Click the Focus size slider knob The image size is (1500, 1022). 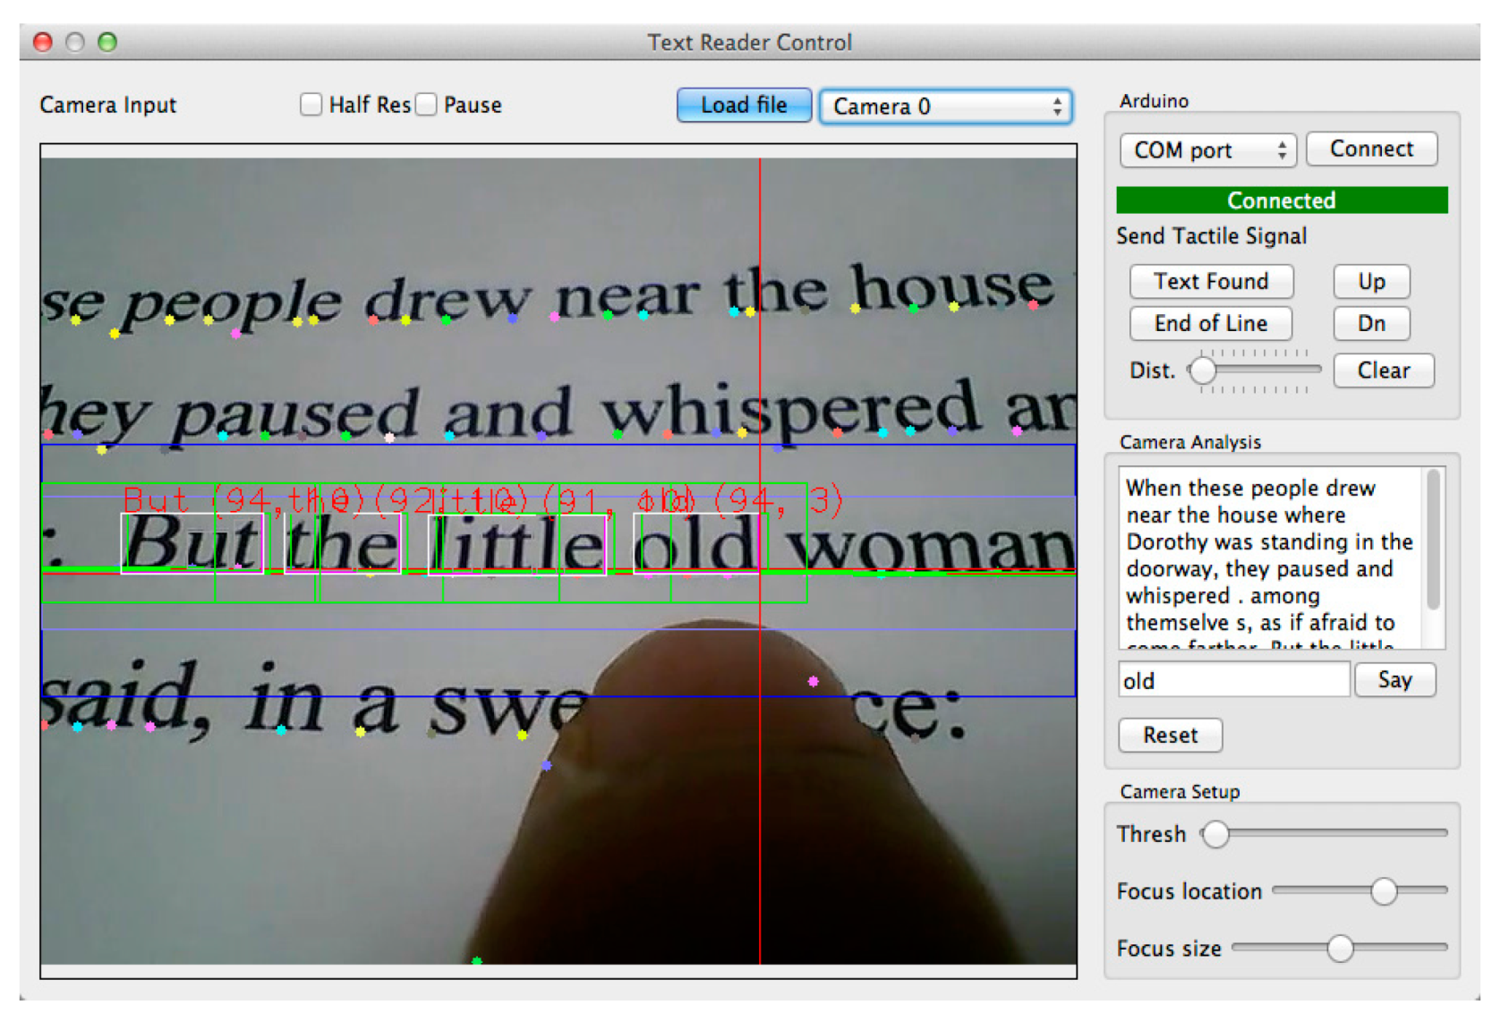point(1340,948)
